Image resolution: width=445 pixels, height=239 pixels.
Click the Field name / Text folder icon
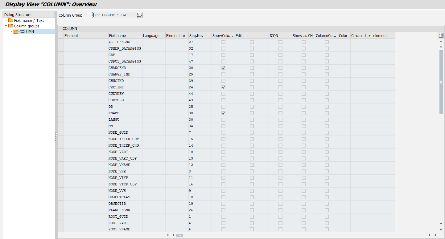coord(11,20)
